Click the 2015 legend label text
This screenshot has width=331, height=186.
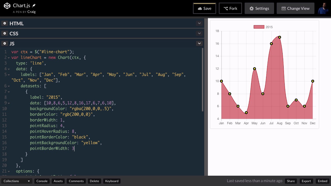click(x=269, y=27)
